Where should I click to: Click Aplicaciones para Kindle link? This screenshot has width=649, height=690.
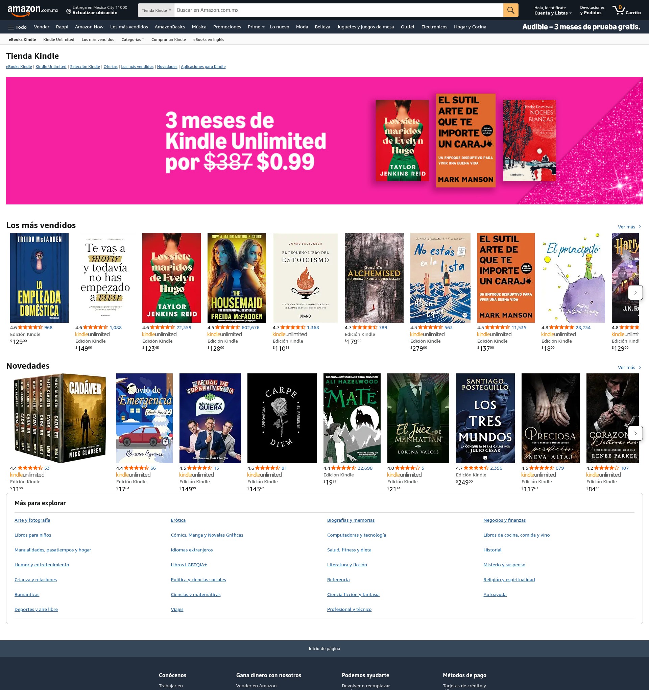[203, 67]
